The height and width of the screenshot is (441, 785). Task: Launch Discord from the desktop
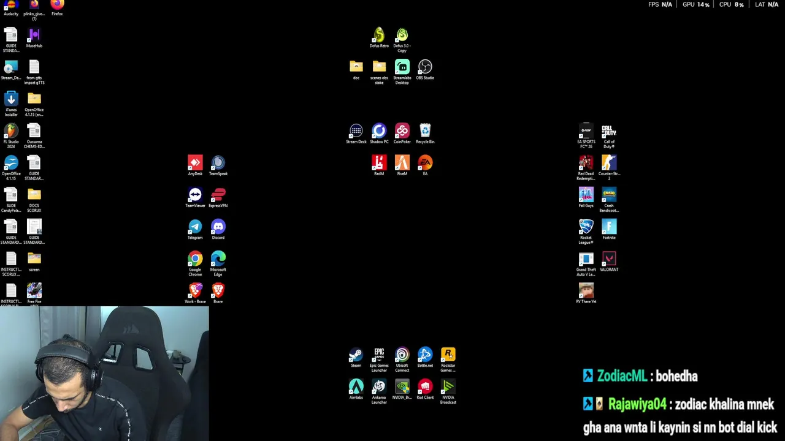(218, 229)
